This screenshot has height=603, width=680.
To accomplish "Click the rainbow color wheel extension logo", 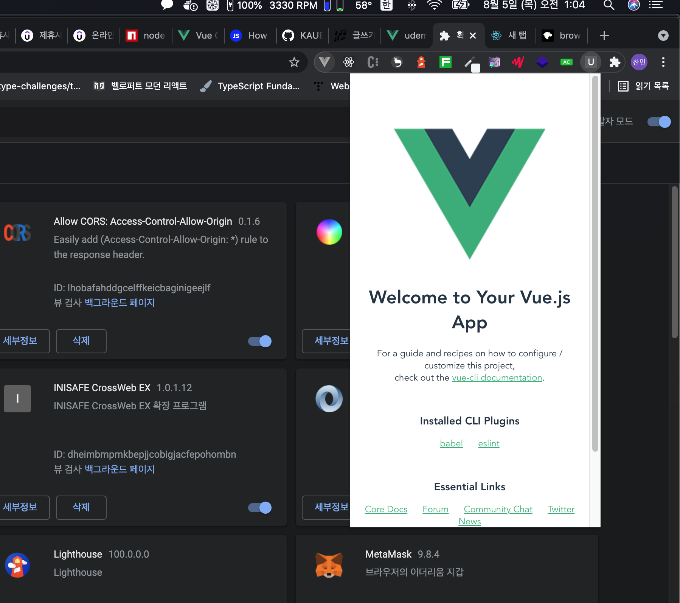I will (329, 232).
